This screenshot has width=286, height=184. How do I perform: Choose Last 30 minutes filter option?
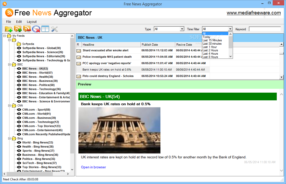[215, 44]
